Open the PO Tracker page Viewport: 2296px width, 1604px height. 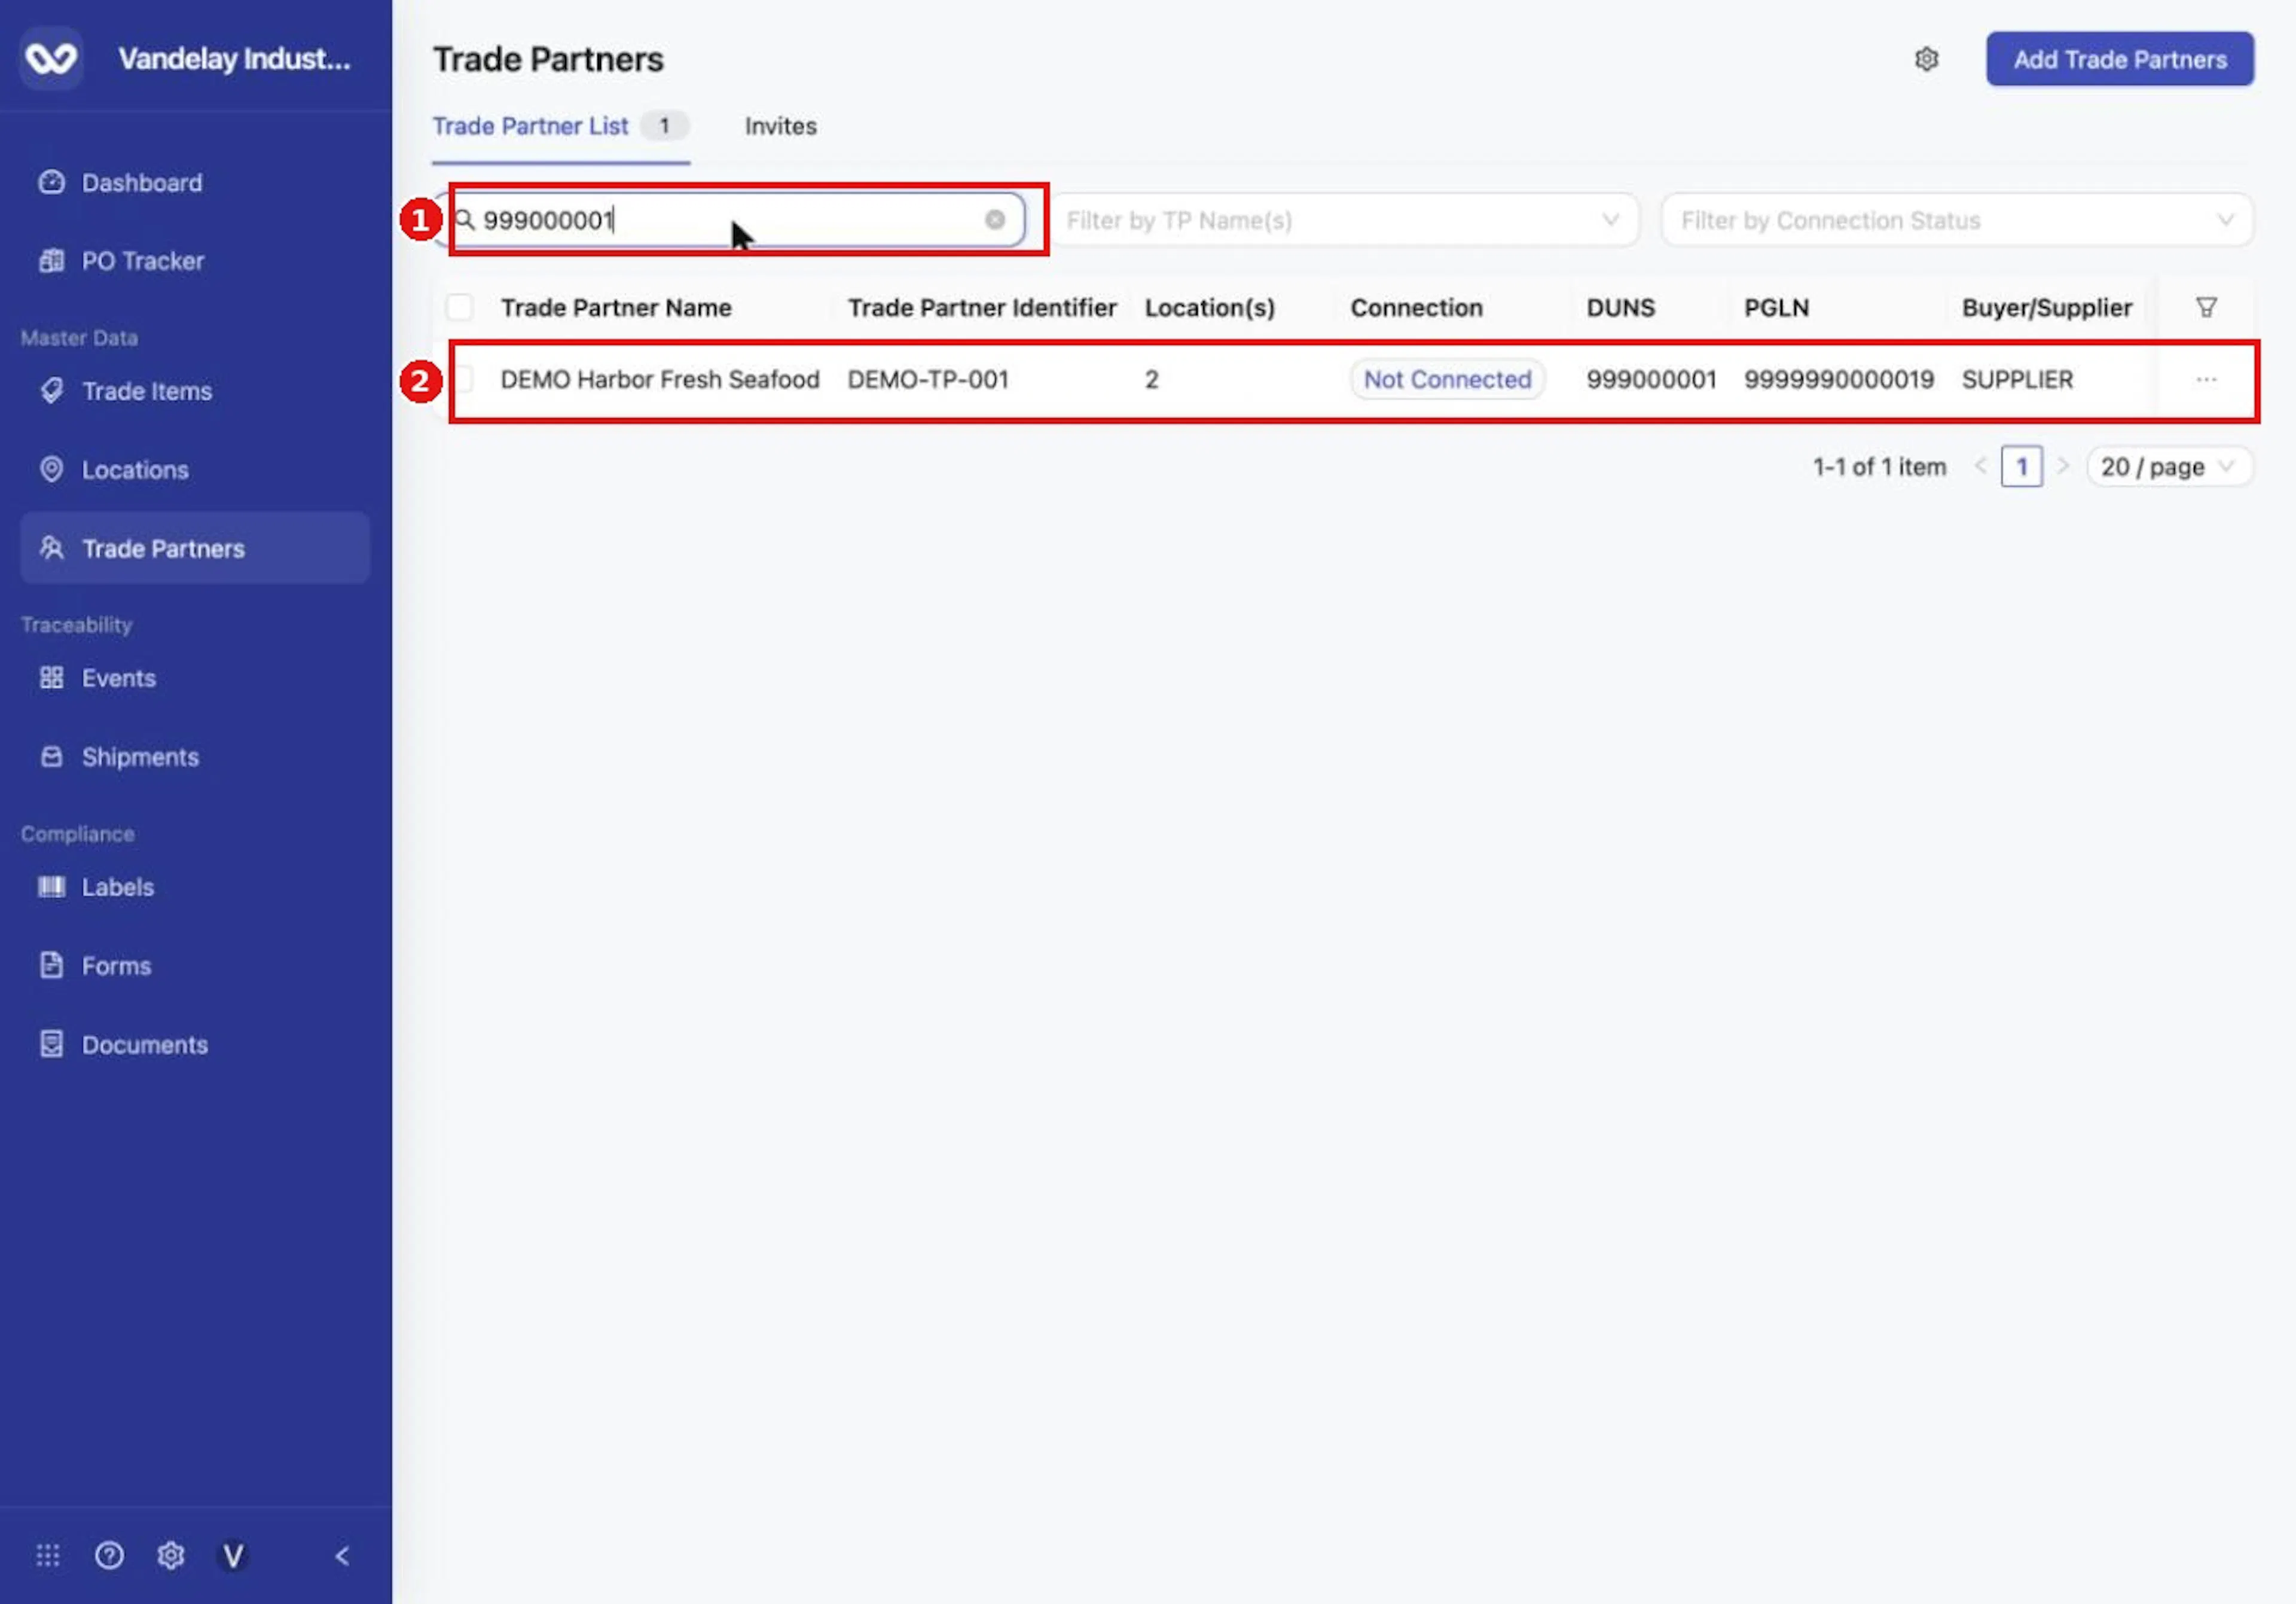tap(142, 261)
